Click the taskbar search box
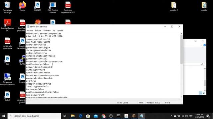Screen dimensions: 213x119 point(34,116)
